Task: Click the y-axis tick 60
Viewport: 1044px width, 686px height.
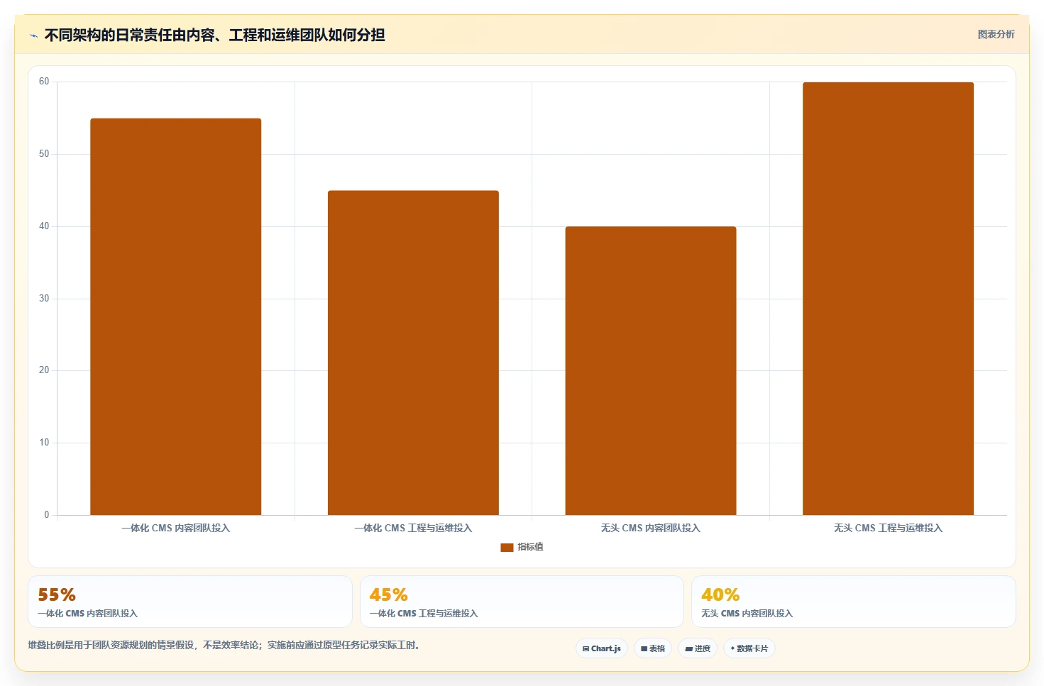Action: tap(44, 82)
